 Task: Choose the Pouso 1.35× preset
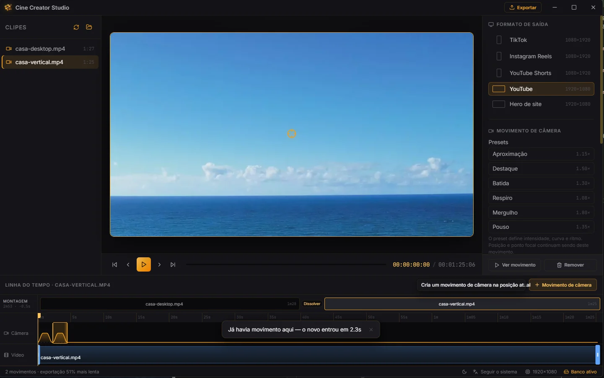tap(541, 227)
